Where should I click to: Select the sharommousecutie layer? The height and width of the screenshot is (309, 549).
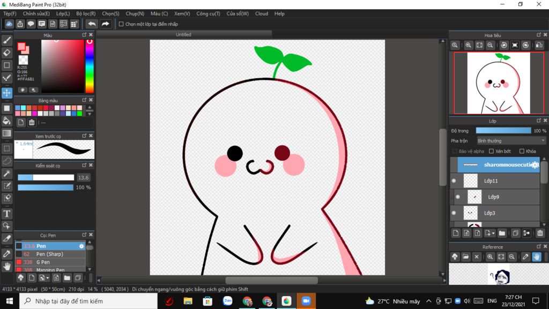[499, 165]
